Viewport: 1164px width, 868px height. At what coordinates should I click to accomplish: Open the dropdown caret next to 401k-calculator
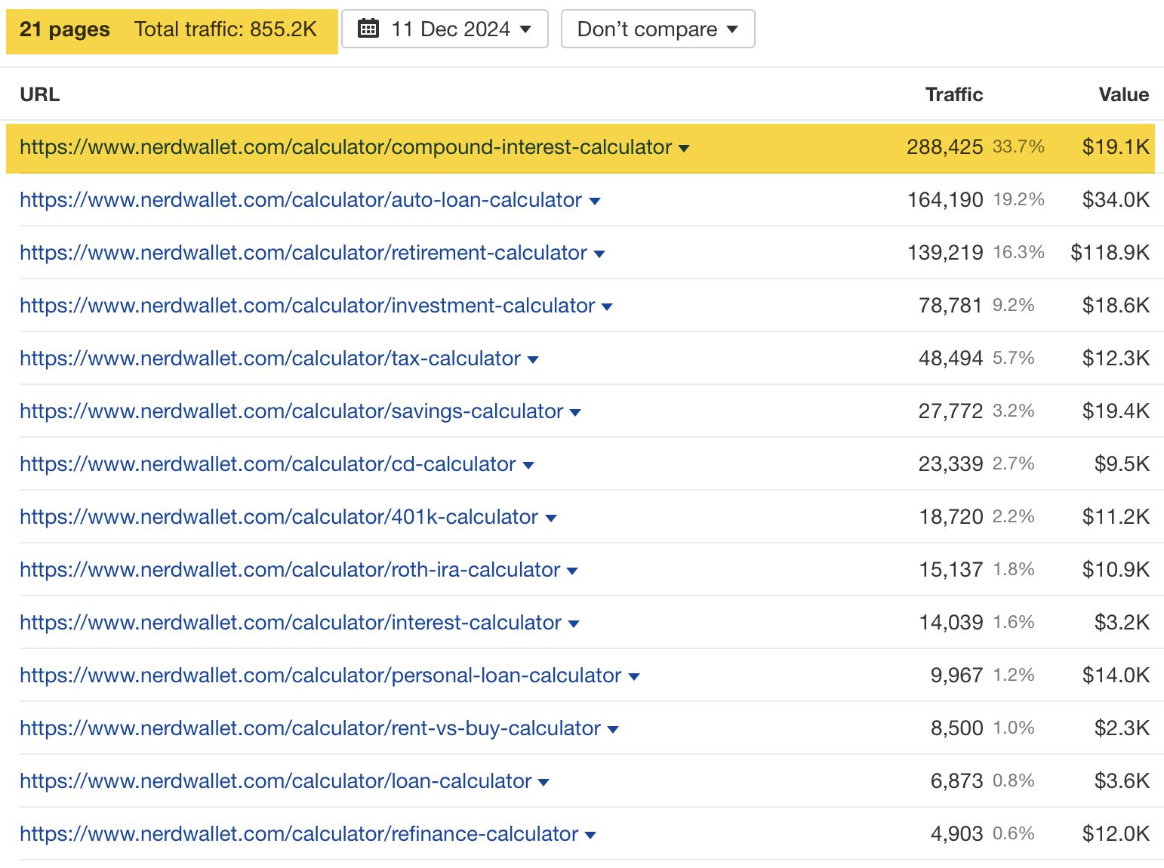(x=551, y=518)
